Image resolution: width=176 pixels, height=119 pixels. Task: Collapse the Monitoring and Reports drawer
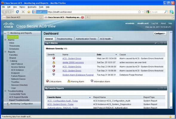pos(5,33)
